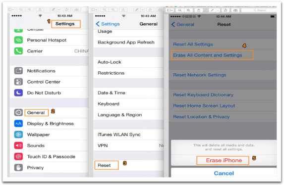Click zoom in magnifier in left Preview window
The width and height of the screenshot is (284, 185).
point(30,9)
